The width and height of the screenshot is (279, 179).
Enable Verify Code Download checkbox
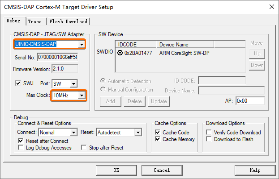click(209, 132)
